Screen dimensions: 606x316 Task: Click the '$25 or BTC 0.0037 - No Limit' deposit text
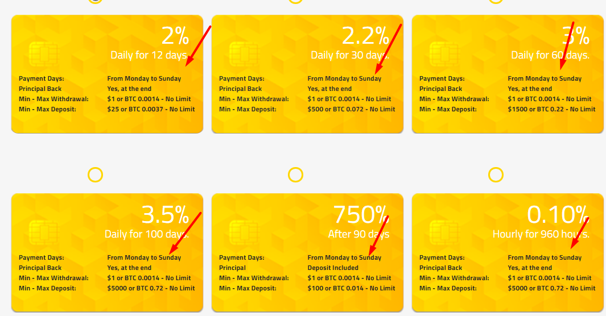point(151,109)
